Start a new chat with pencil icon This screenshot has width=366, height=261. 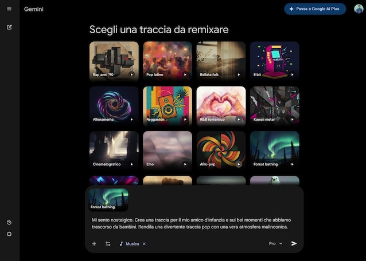[9, 27]
